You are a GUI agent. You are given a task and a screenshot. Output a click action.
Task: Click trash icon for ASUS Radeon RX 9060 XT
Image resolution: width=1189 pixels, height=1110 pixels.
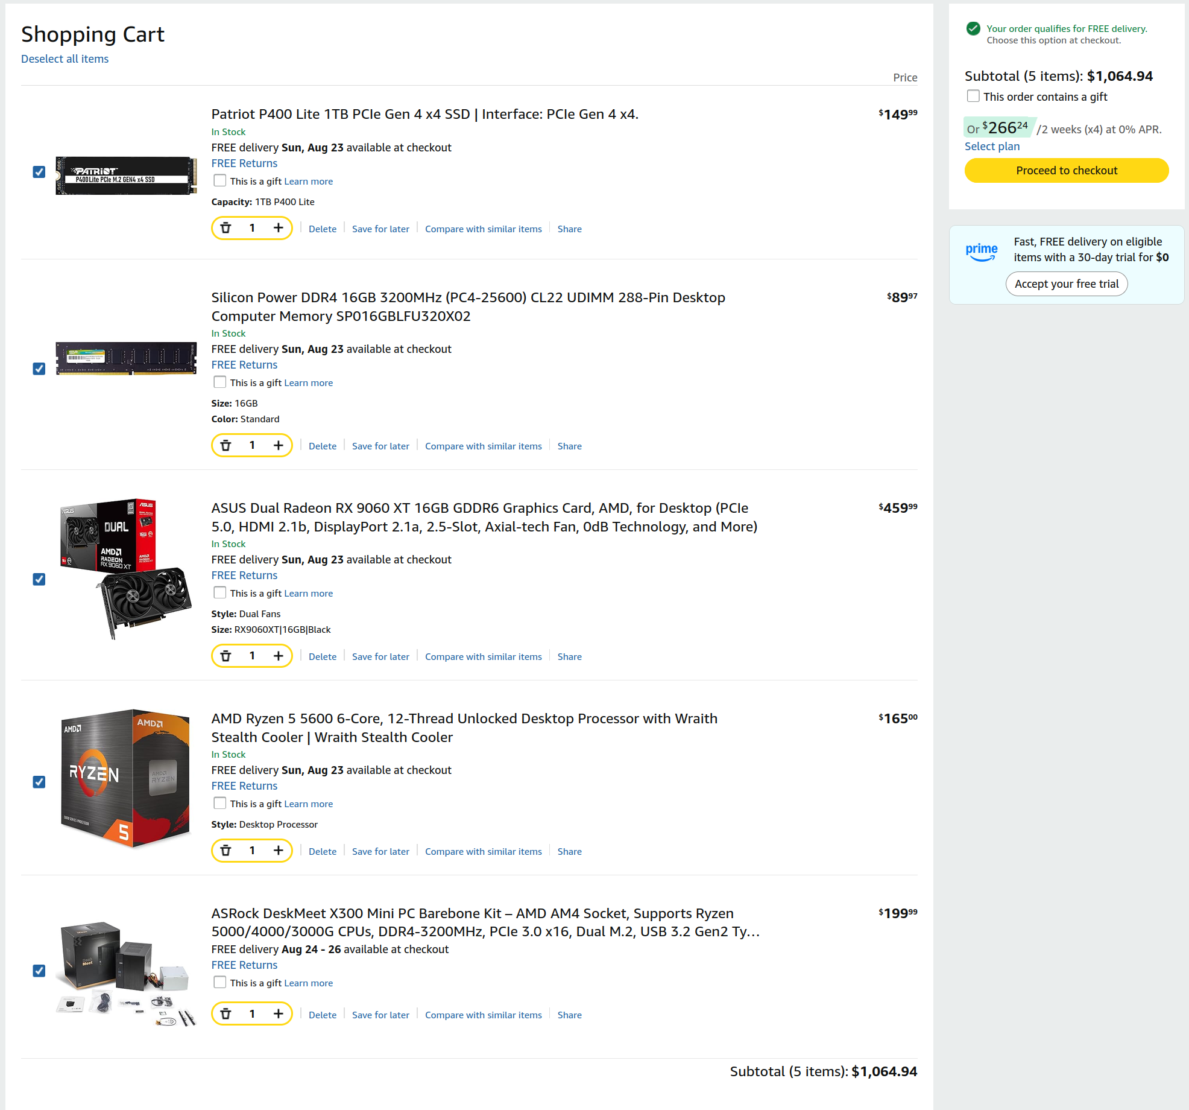coord(226,656)
